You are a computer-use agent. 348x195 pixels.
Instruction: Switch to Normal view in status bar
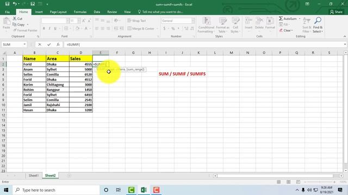tap(279, 182)
